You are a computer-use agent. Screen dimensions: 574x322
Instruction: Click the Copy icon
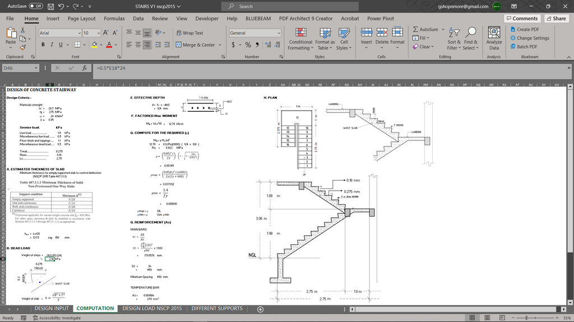pos(22,39)
